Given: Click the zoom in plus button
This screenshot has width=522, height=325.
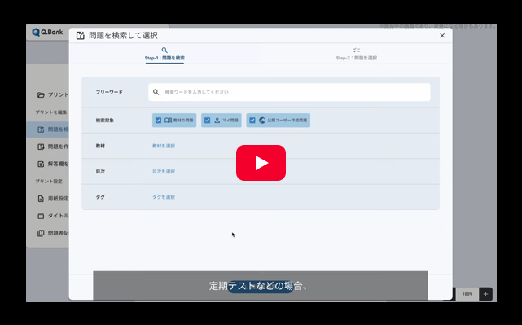Looking at the screenshot, I should point(485,294).
